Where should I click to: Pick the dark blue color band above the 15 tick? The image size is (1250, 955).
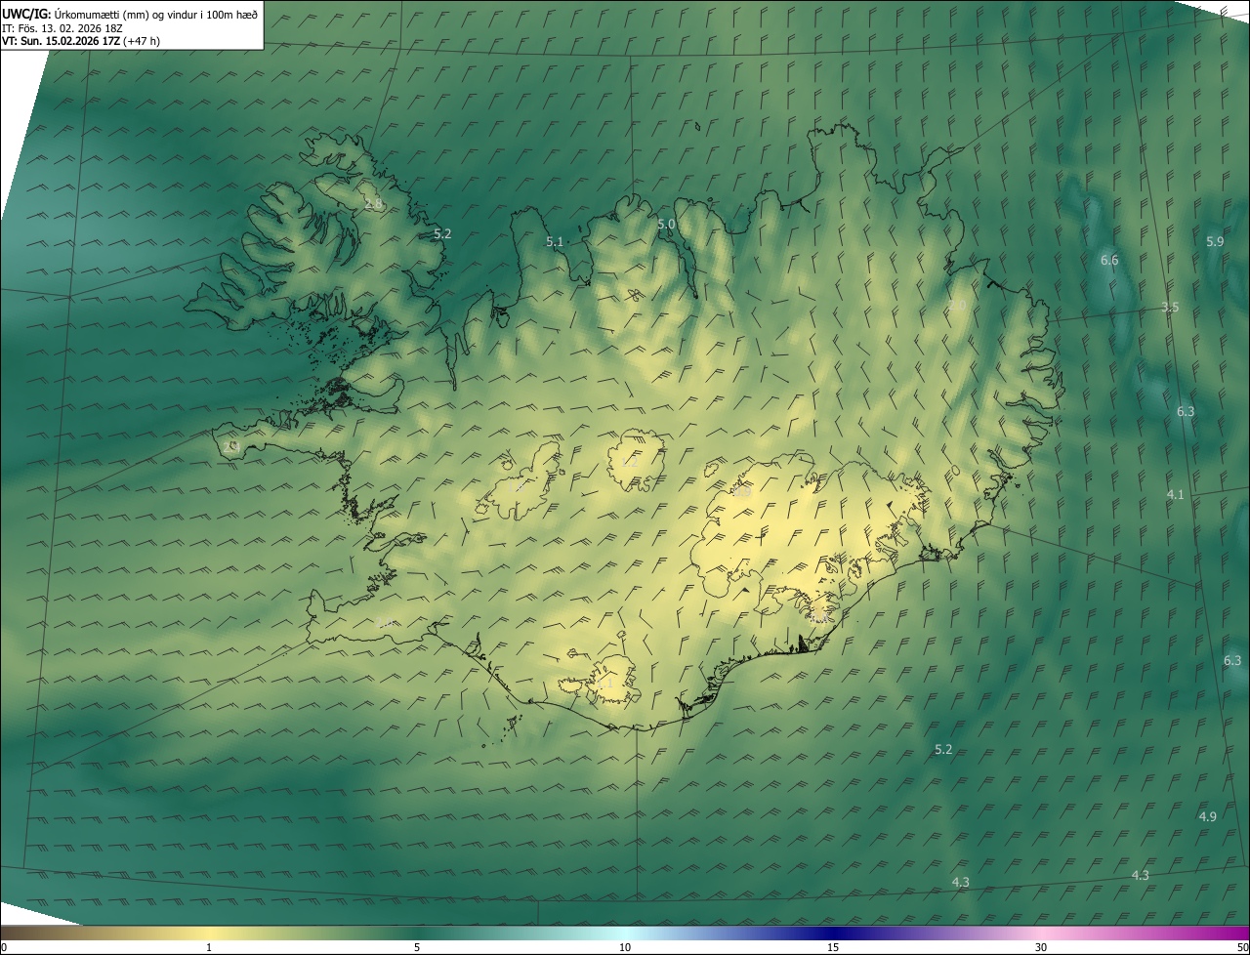(x=833, y=933)
